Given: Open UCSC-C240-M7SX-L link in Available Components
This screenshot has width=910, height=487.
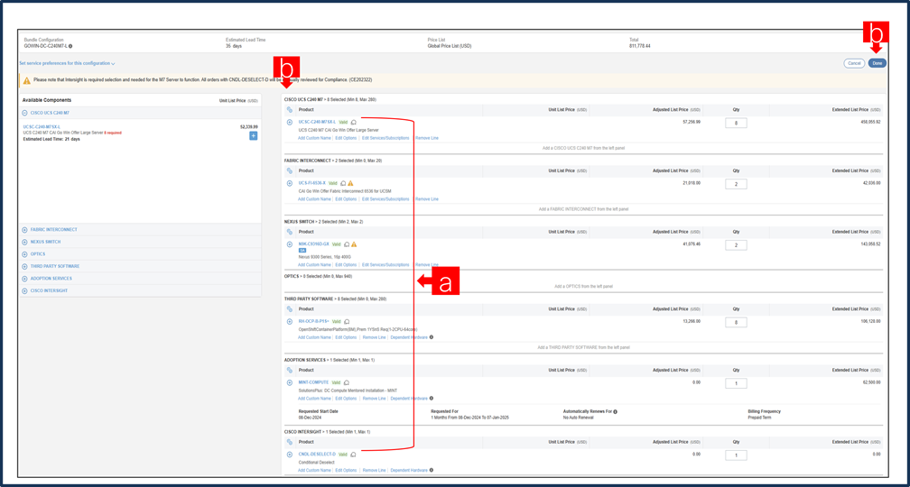Looking at the screenshot, I should pos(42,126).
